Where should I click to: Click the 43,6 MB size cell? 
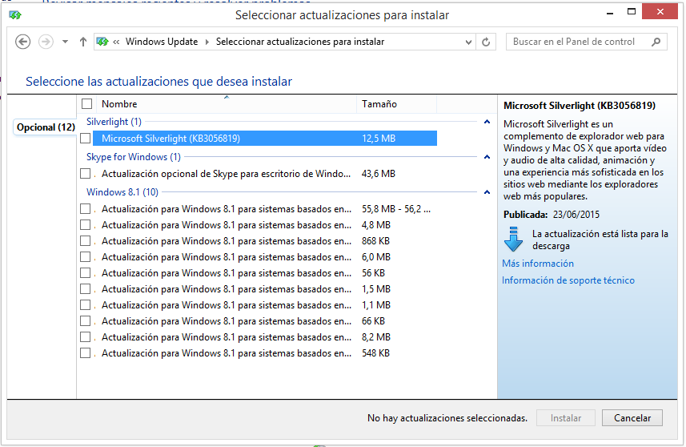pos(379,174)
